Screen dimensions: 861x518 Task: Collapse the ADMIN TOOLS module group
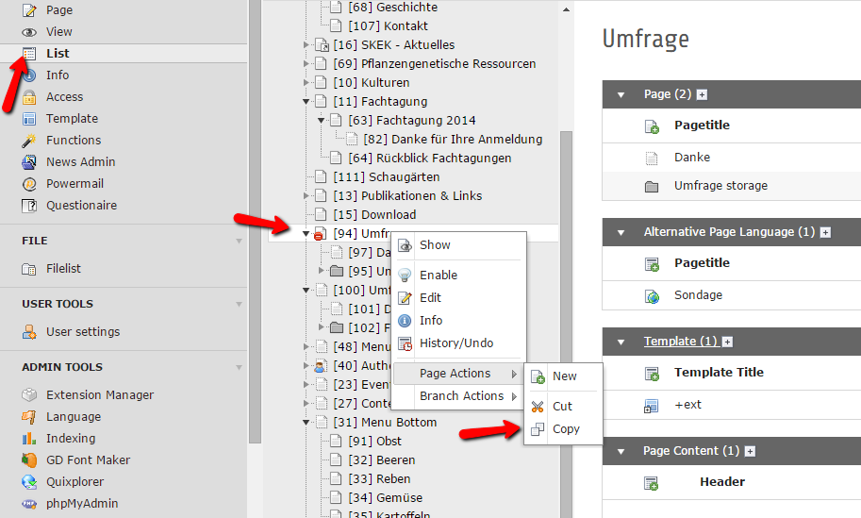tap(239, 367)
